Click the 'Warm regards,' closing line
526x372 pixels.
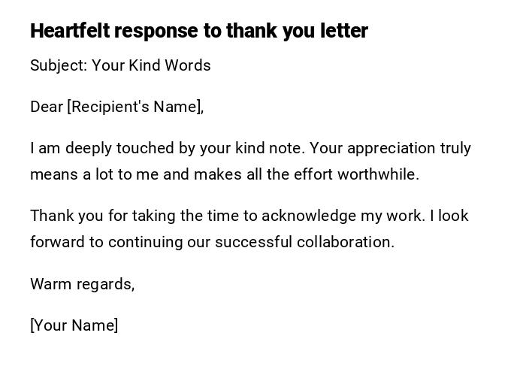coord(82,284)
